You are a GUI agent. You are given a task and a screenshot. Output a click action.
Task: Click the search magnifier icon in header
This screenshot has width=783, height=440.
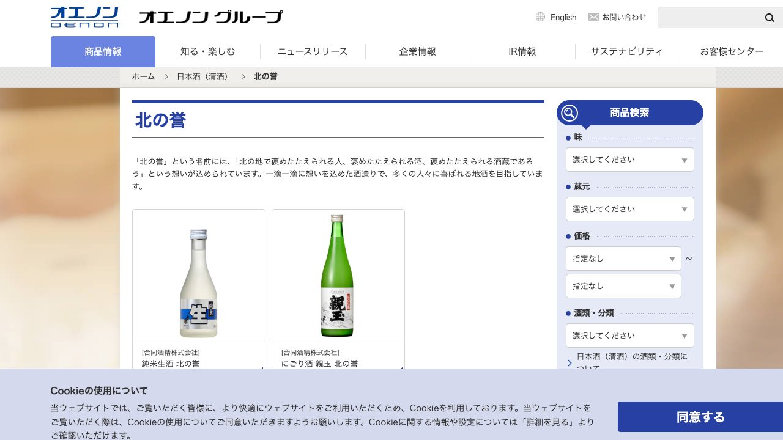pos(770,18)
